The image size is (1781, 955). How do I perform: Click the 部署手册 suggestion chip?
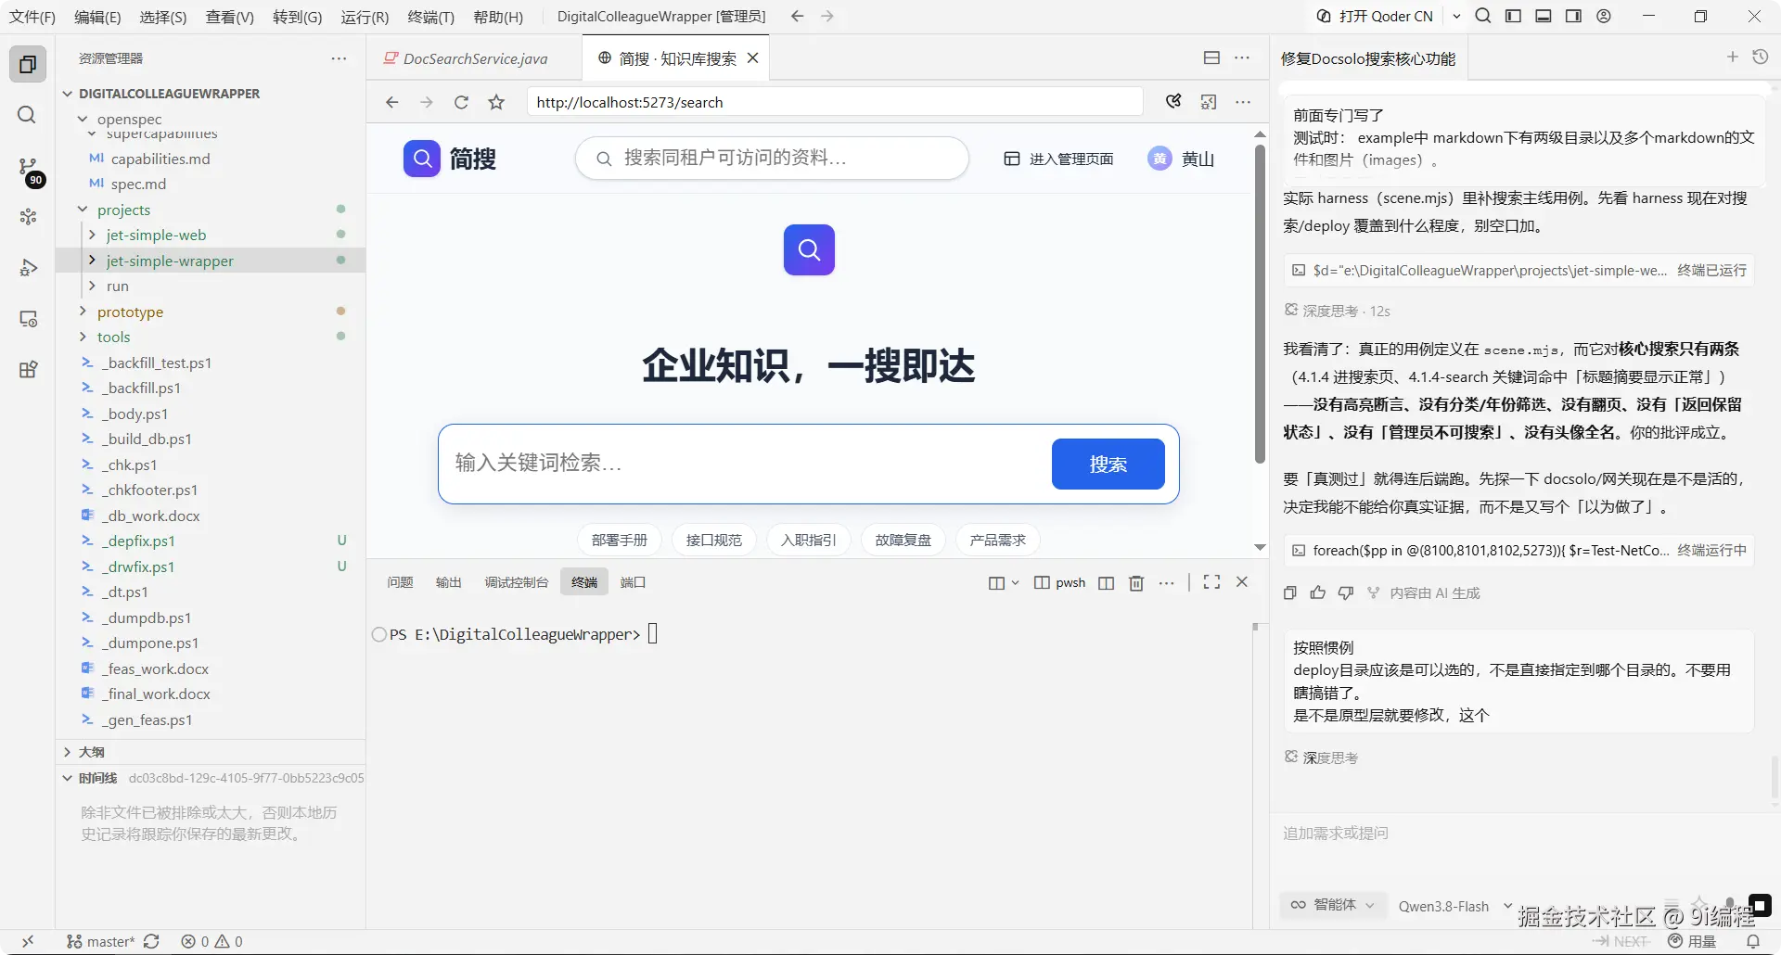pyautogui.click(x=620, y=540)
